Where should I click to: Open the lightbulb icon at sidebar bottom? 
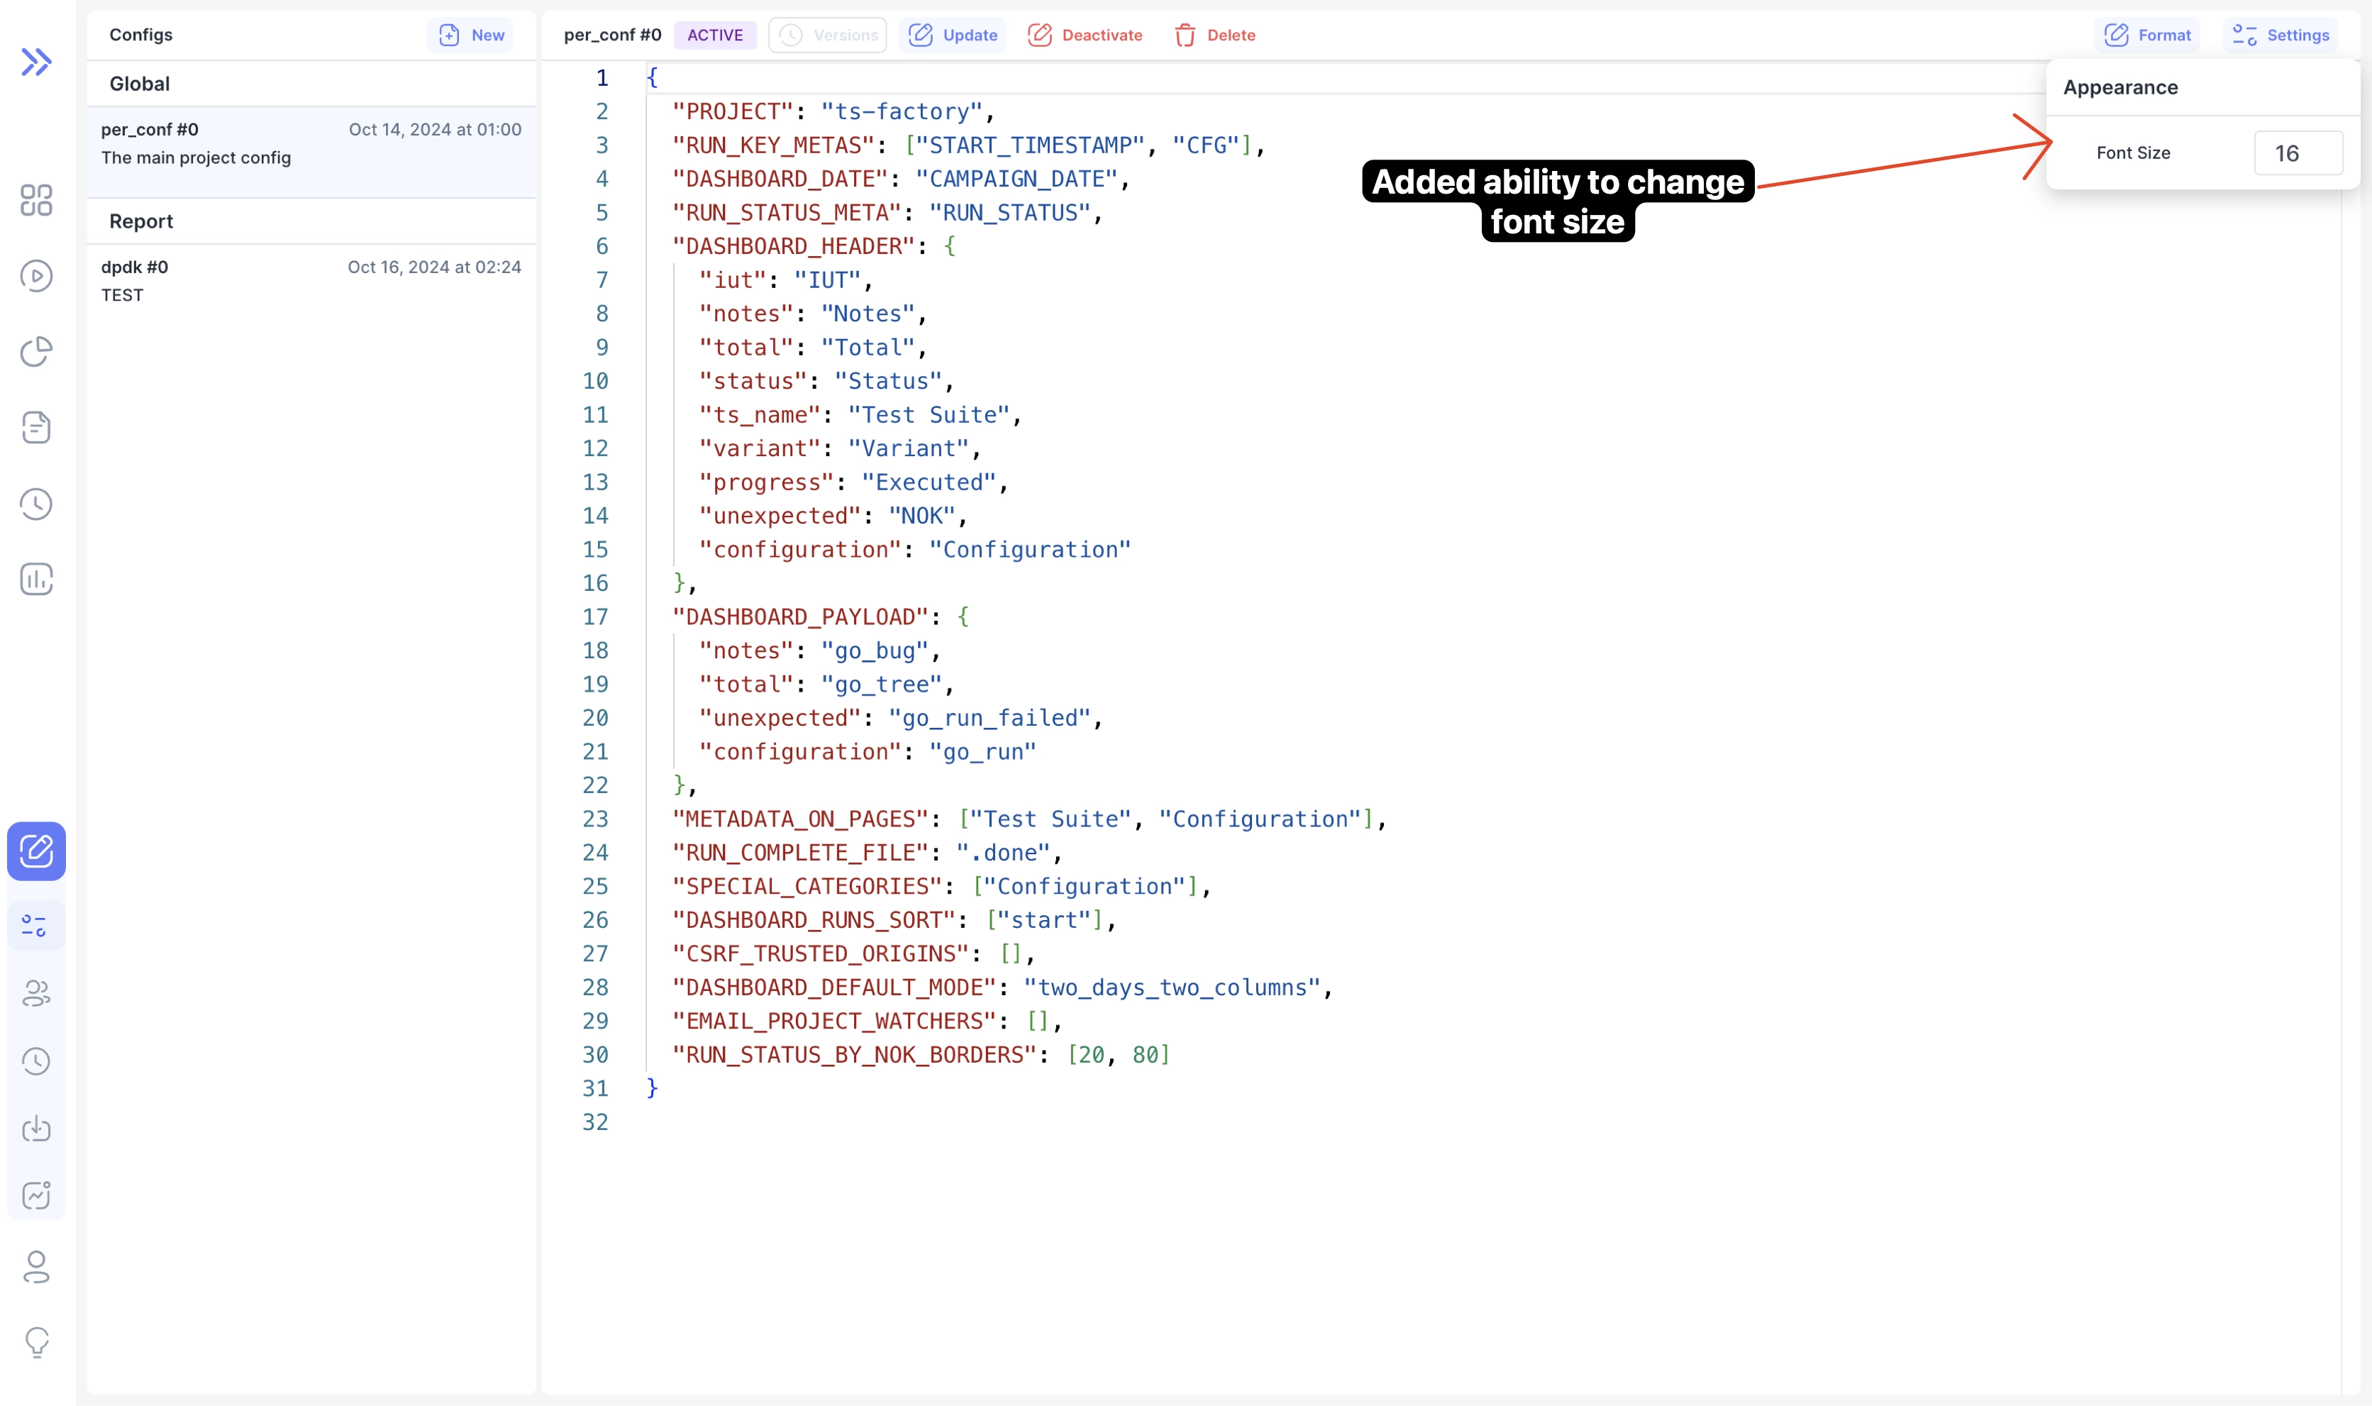(36, 1341)
